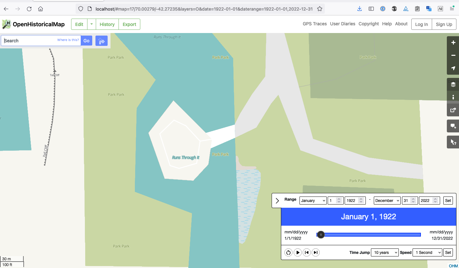Image resolution: width=459 pixels, height=268 pixels.
Task: Click the add map note icon
Action: click(x=453, y=126)
